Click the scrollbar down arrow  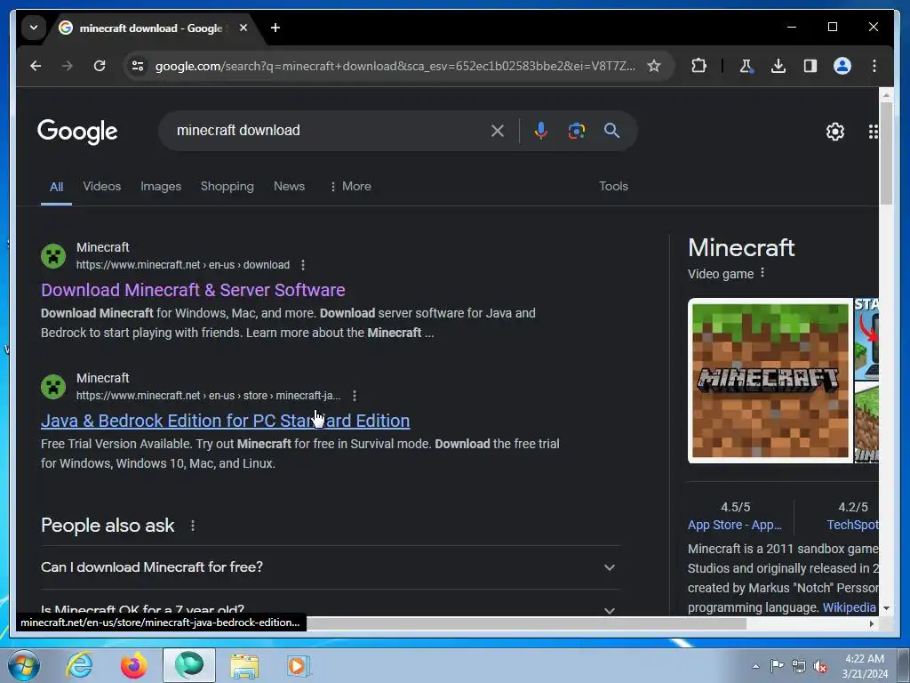tap(886, 608)
